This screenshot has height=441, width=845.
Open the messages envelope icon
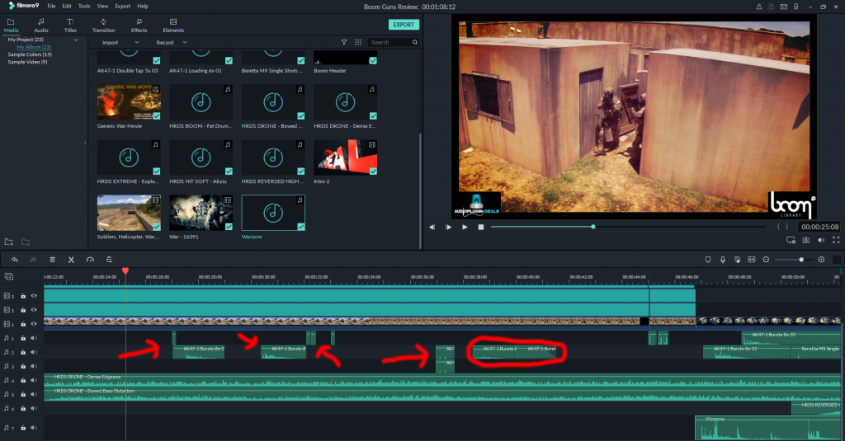(x=784, y=7)
